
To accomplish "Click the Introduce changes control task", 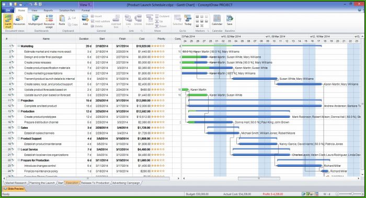I will [x=40, y=166].
